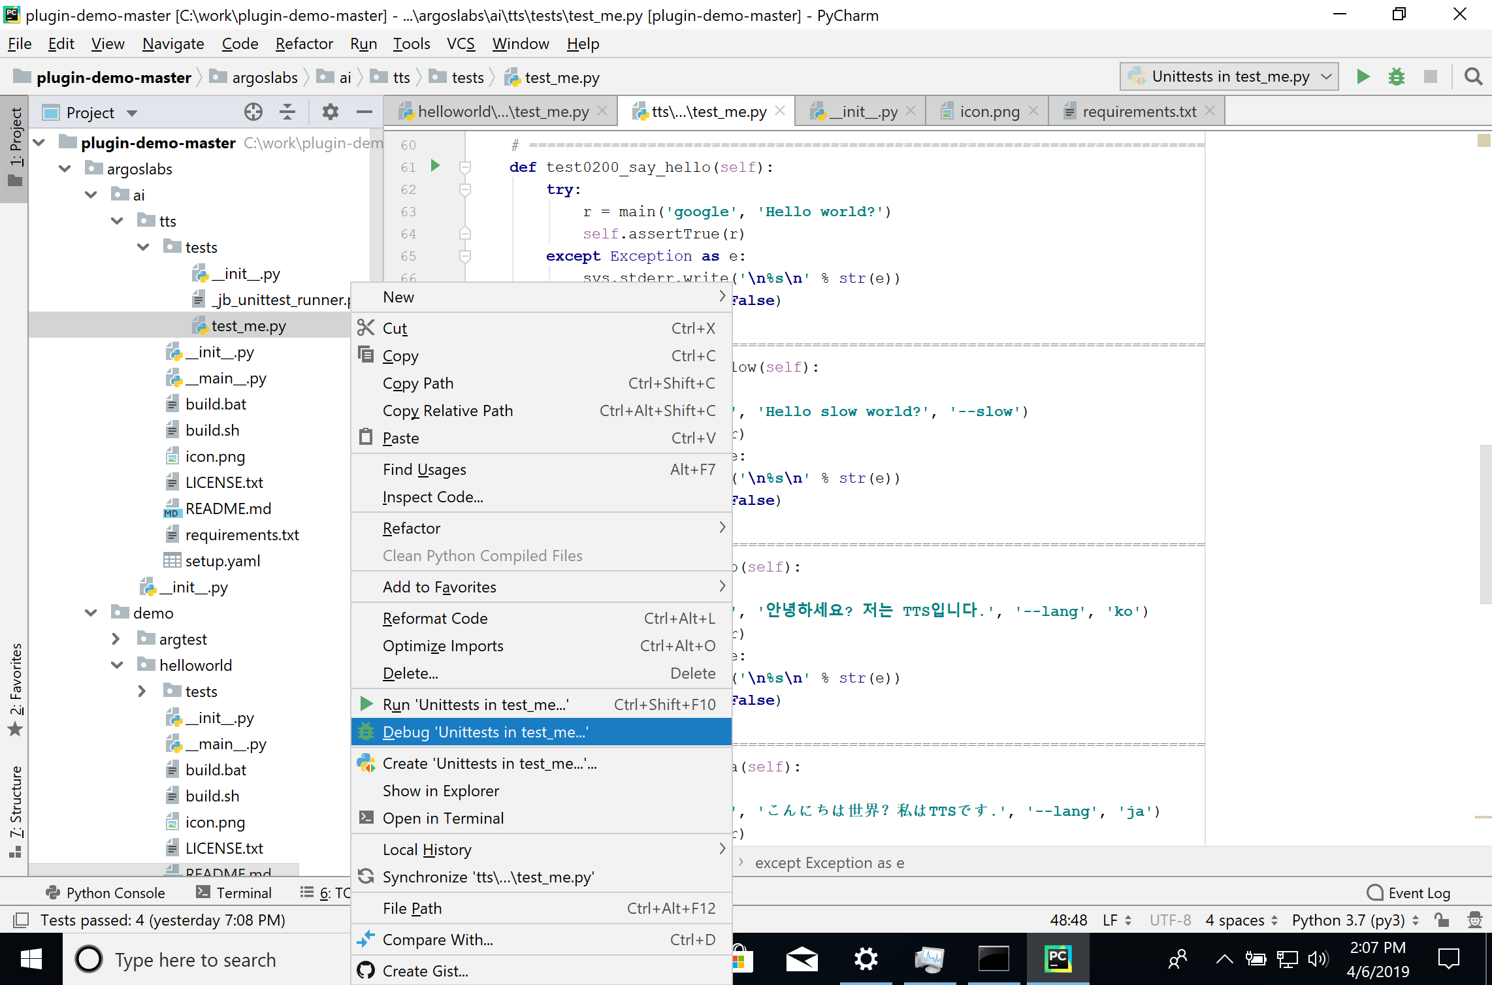Open the Python Console tool window
Viewport: 1492px width, 985px height.
click(105, 892)
